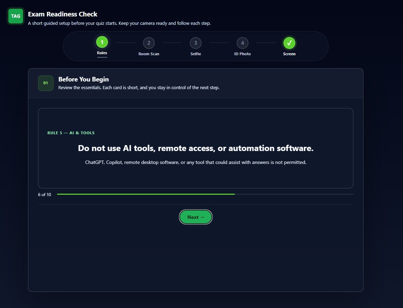The width and height of the screenshot is (403, 308).
Task: Go to the Screen step label
Action: coord(289,54)
